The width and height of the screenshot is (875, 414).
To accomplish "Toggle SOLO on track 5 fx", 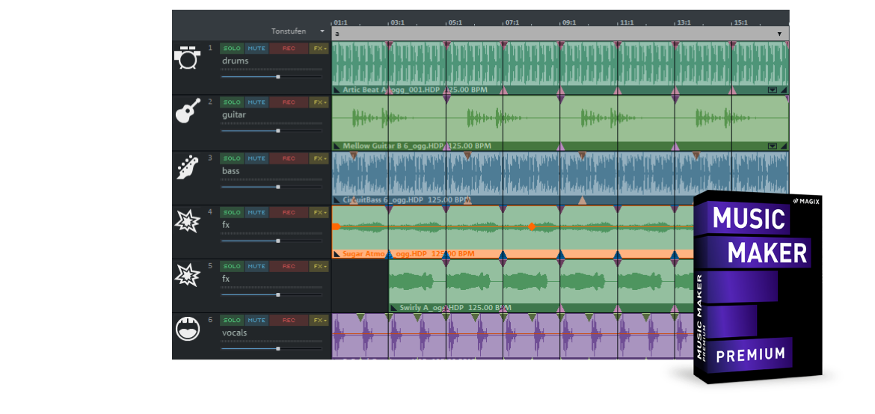I will pyautogui.click(x=232, y=267).
